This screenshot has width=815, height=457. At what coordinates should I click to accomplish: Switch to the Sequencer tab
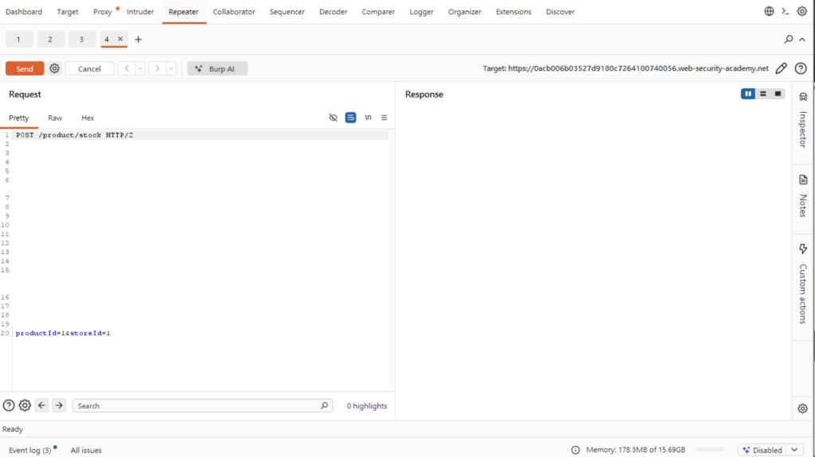[x=287, y=11]
